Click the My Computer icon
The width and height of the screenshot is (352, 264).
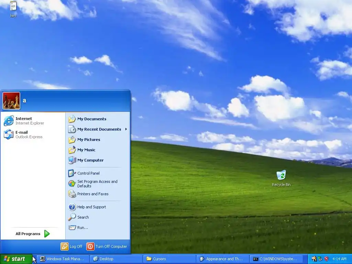pos(72,160)
